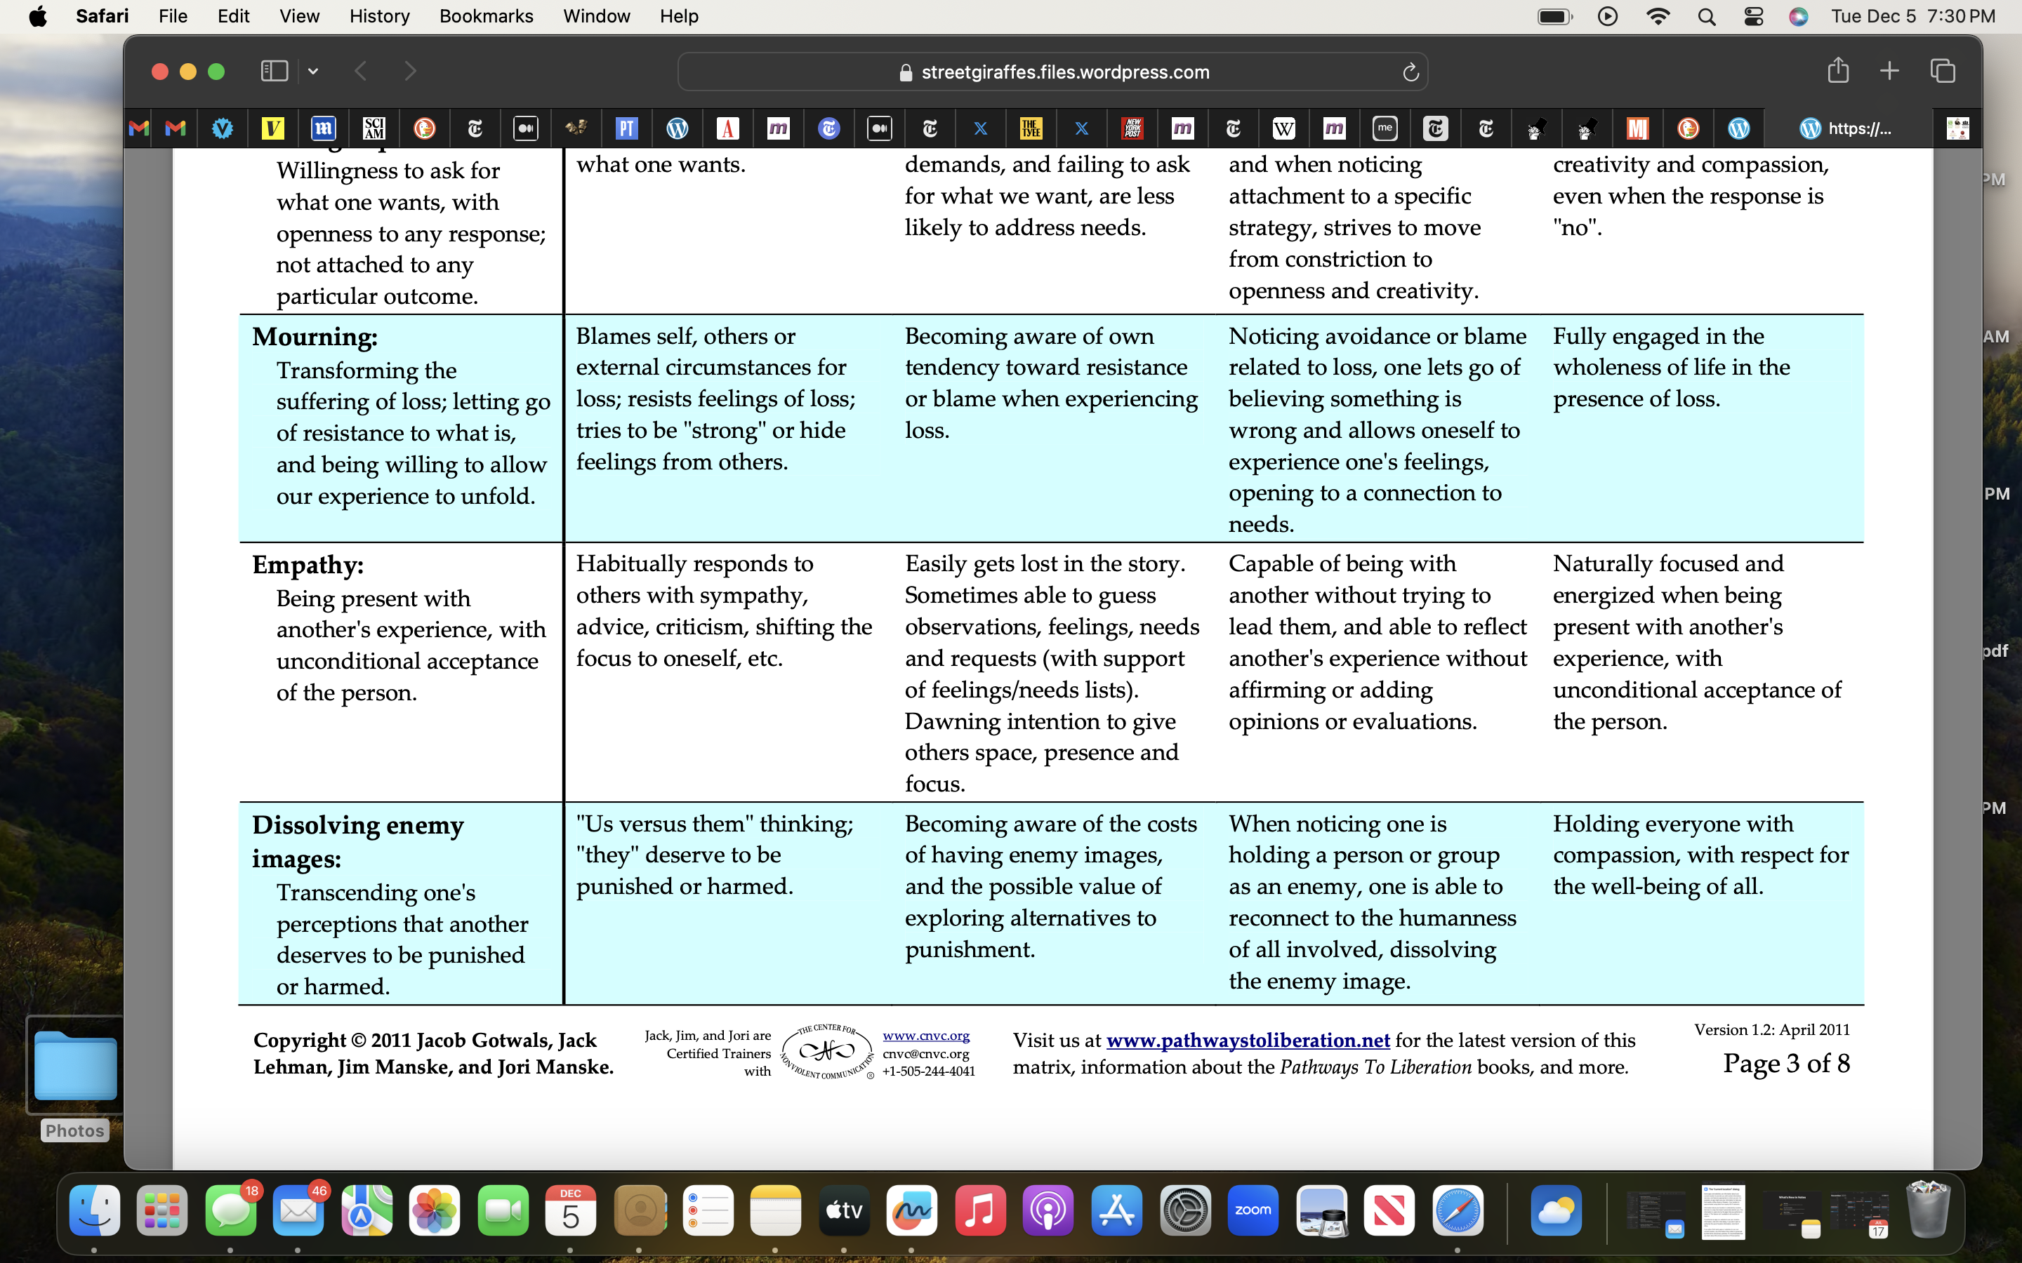2022x1263 pixels.
Task: Open Control Center from the menu bar
Action: click(1753, 16)
